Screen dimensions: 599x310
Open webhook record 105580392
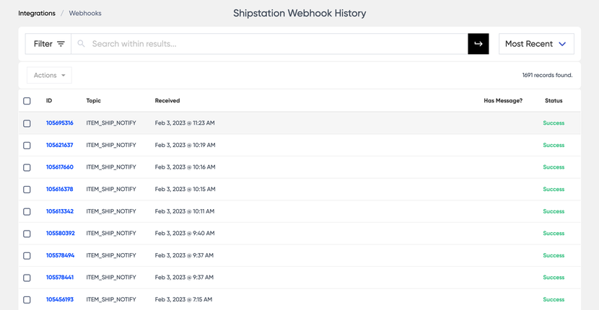pyautogui.click(x=61, y=234)
